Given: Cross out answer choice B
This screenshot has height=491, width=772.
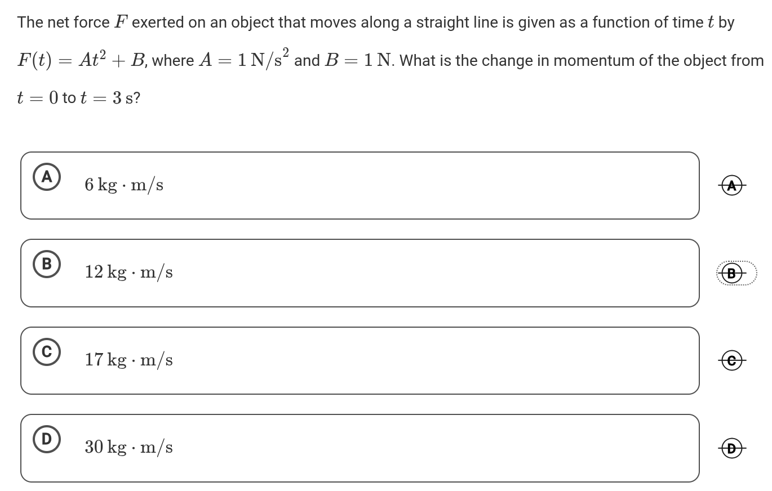Looking at the screenshot, I should 731,274.
